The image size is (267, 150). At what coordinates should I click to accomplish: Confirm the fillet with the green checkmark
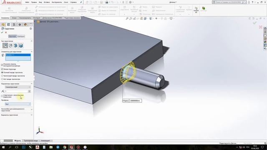point(2,32)
